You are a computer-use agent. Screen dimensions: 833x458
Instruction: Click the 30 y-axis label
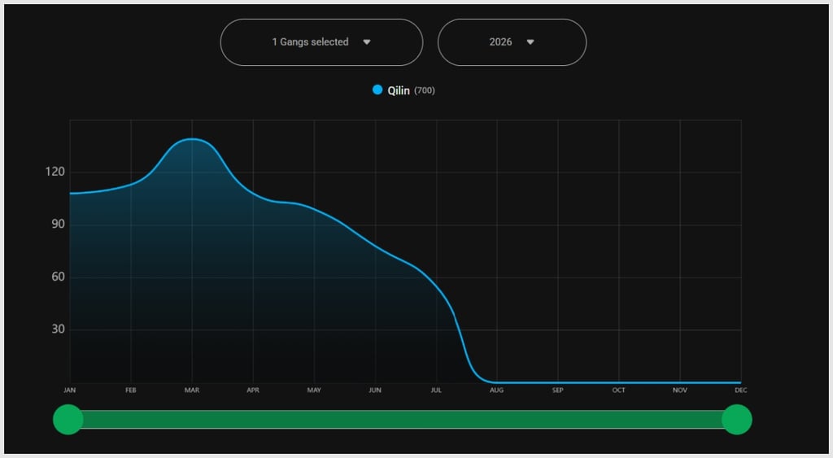tap(58, 329)
